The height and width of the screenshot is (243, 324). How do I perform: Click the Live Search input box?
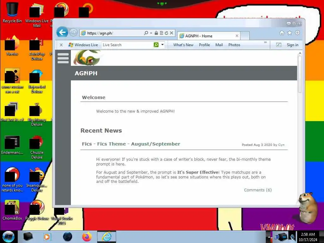pos(127,45)
